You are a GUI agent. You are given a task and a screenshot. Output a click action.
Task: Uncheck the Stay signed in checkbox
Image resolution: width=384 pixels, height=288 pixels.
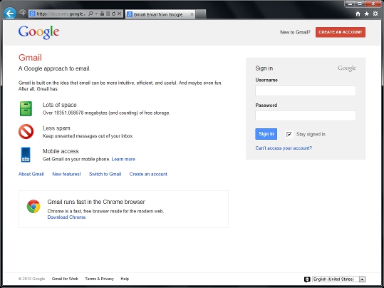(289, 134)
